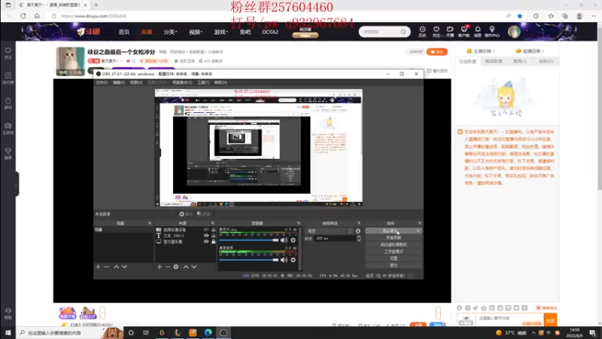
Task: Open the 视频 dropdown in Douyu nav
Action: pyautogui.click(x=196, y=32)
